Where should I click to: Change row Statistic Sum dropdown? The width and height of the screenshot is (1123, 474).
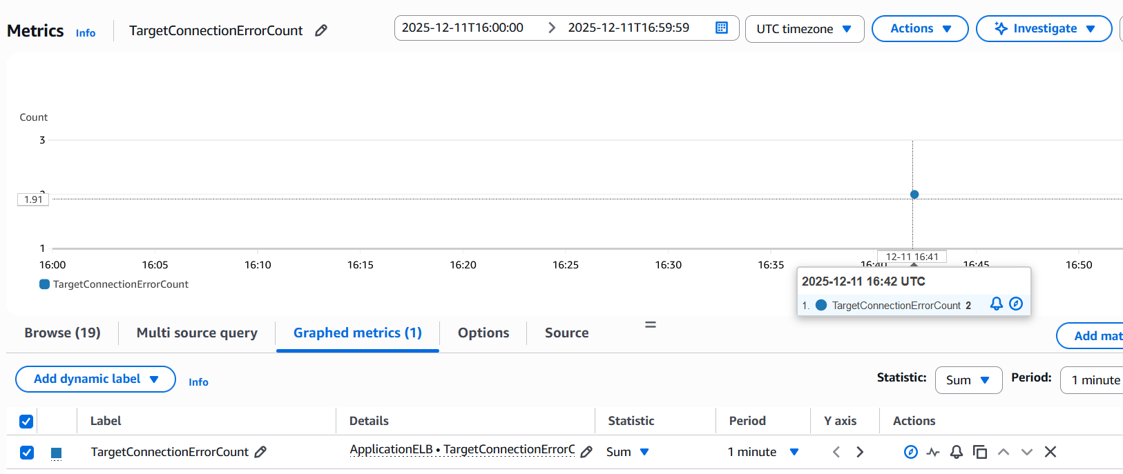(628, 452)
